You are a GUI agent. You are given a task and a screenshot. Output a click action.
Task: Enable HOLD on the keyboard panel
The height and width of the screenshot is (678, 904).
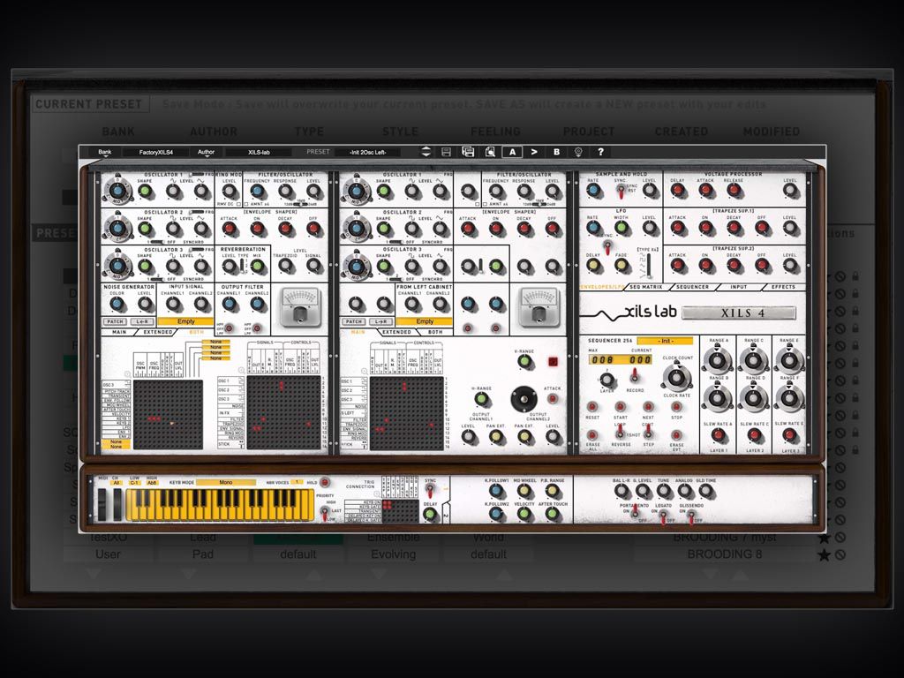(x=323, y=484)
